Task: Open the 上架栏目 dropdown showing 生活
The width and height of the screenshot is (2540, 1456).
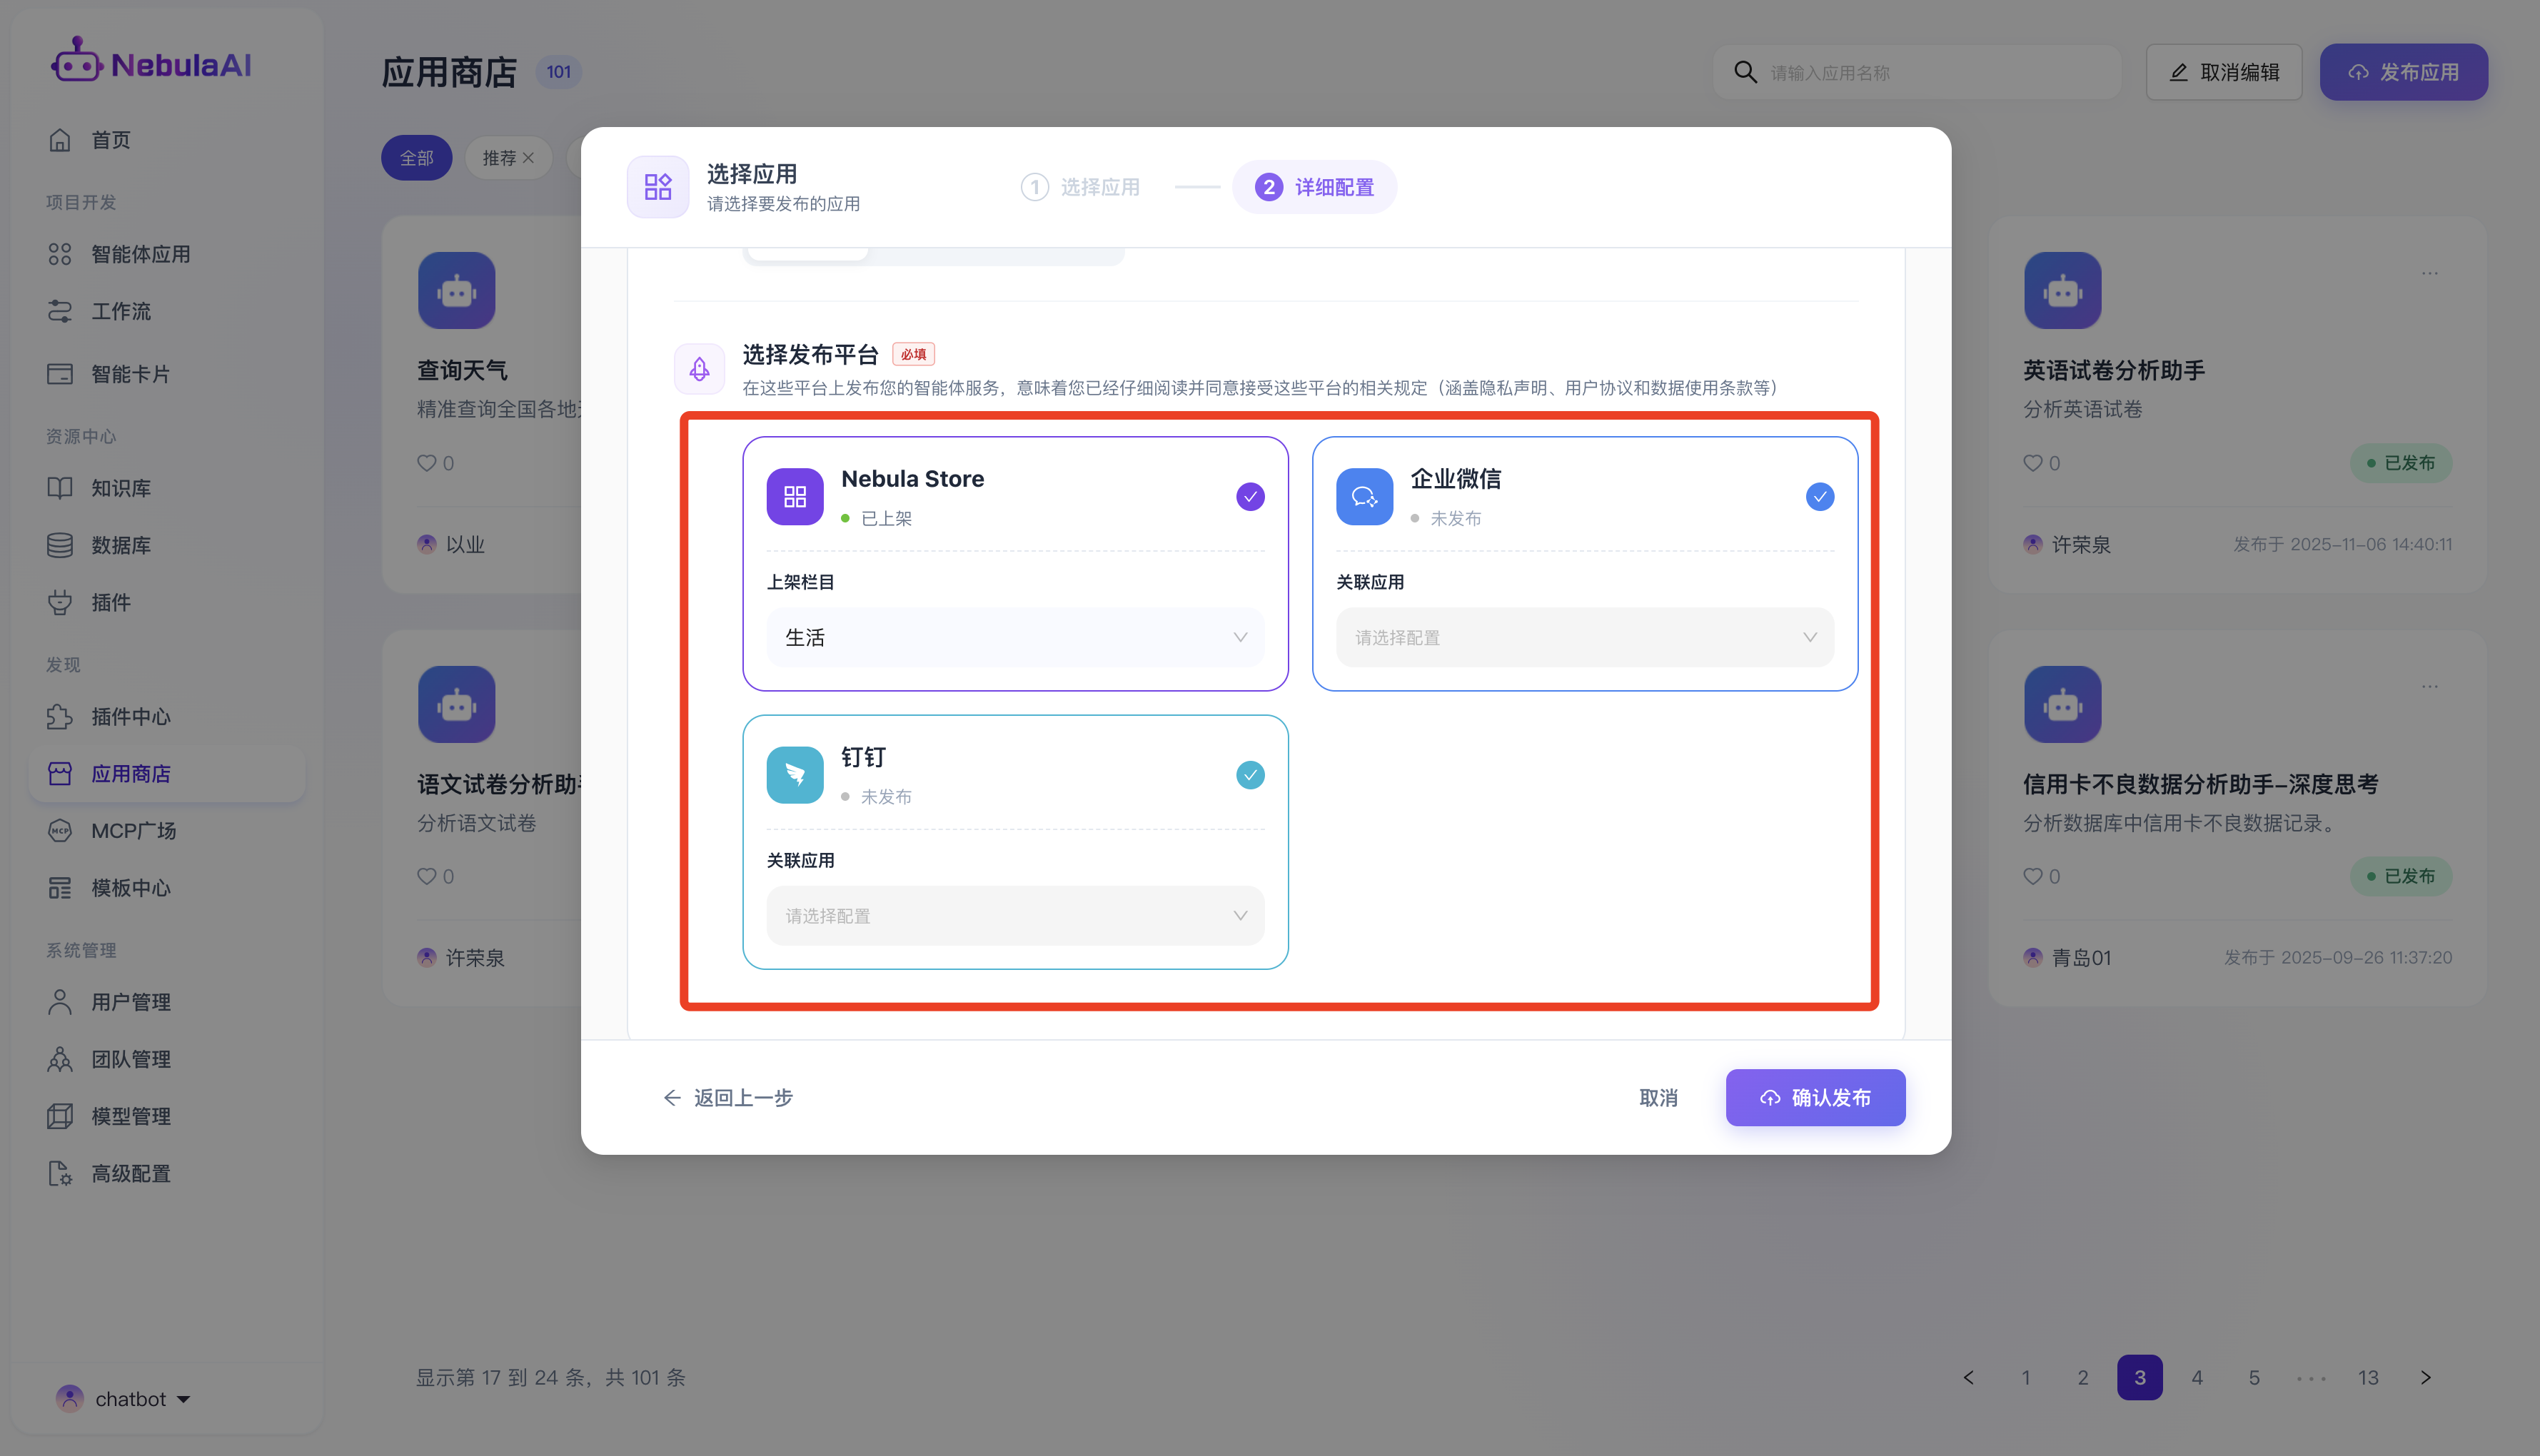Action: coord(1015,638)
